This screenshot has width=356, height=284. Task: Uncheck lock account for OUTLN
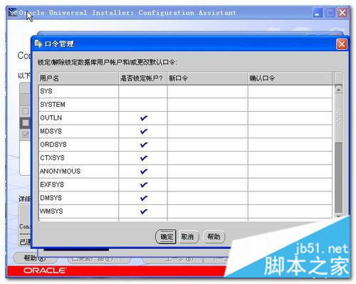click(x=144, y=118)
